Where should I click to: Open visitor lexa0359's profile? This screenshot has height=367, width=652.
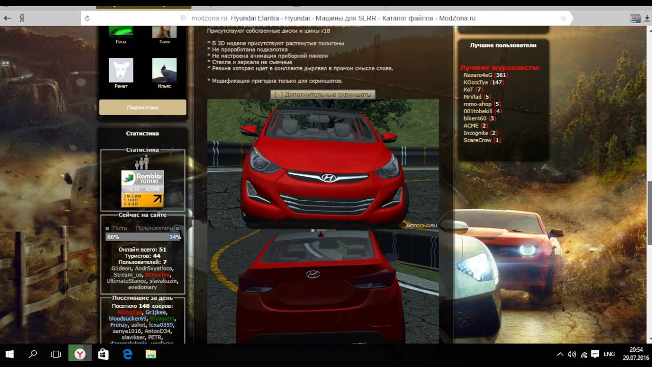(x=161, y=325)
